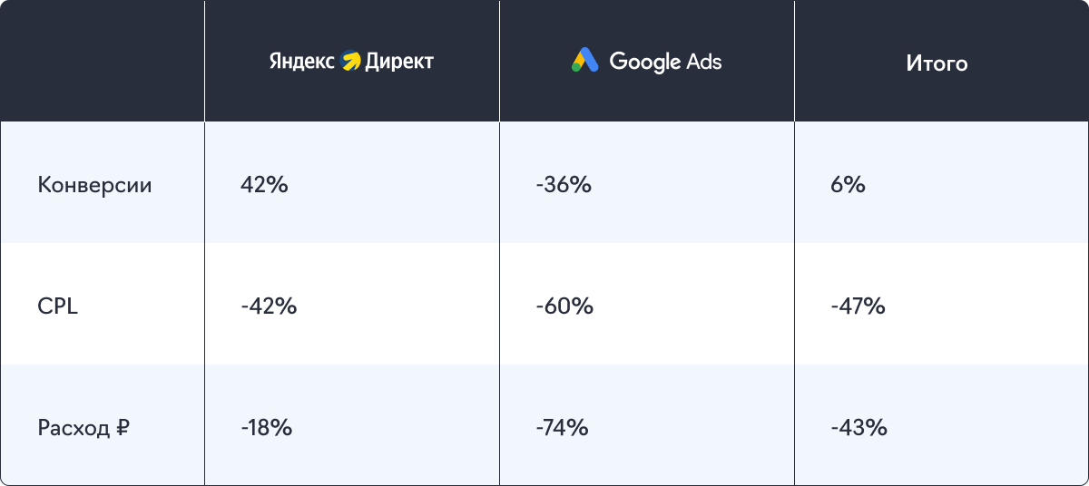Click the CPL value for Яндекс Директ
The height and width of the screenshot is (486, 1089).
pyautogui.click(x=269, y=306)
